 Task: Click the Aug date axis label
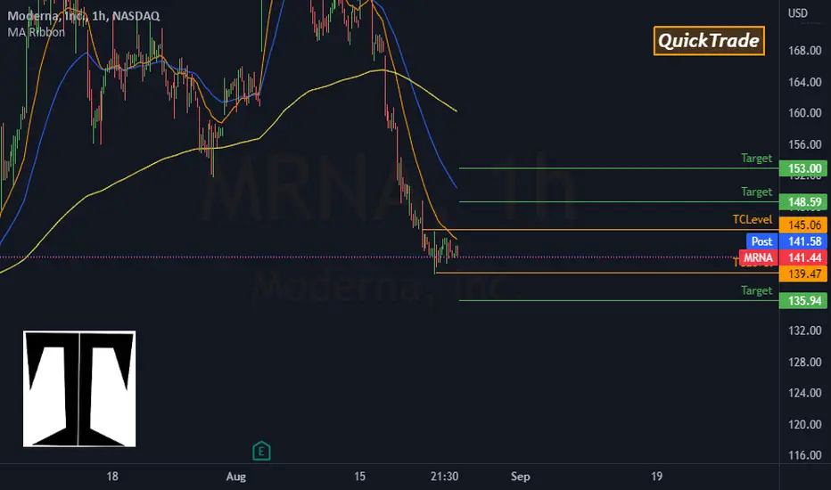coord(236,477)
